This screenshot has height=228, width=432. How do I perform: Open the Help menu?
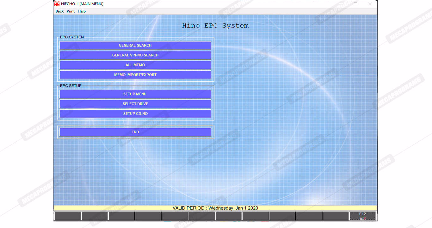(82, 11)
